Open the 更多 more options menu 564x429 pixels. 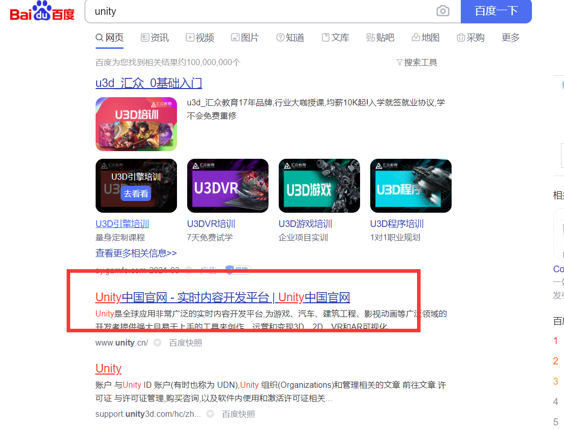[510, 37]
